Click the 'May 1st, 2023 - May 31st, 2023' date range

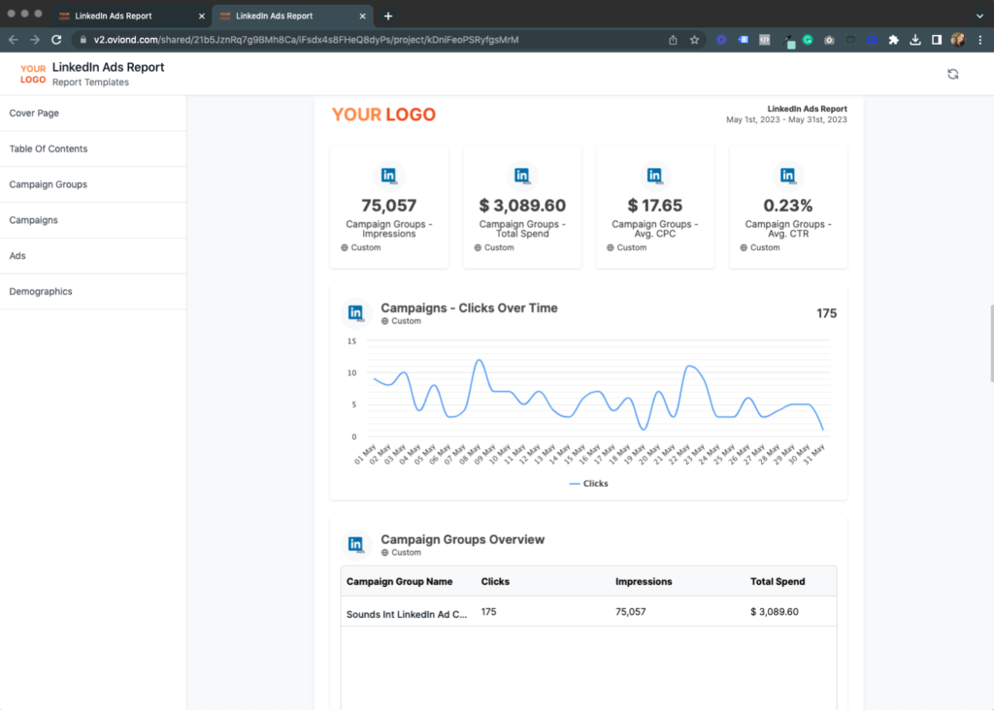pyautogui.click(x=786, y=119)
